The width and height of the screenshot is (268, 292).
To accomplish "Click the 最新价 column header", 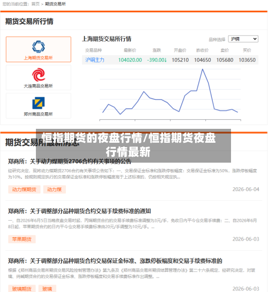I will 130,50.
